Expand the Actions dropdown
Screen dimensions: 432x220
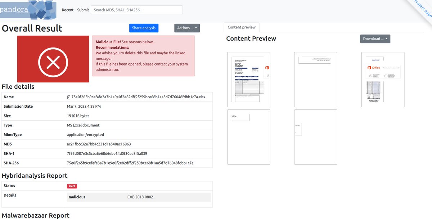pos(187,28)
